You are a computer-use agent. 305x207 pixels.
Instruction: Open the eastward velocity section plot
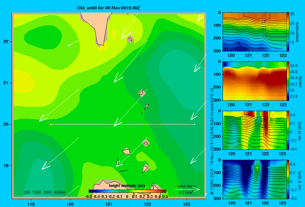point(254,179)
